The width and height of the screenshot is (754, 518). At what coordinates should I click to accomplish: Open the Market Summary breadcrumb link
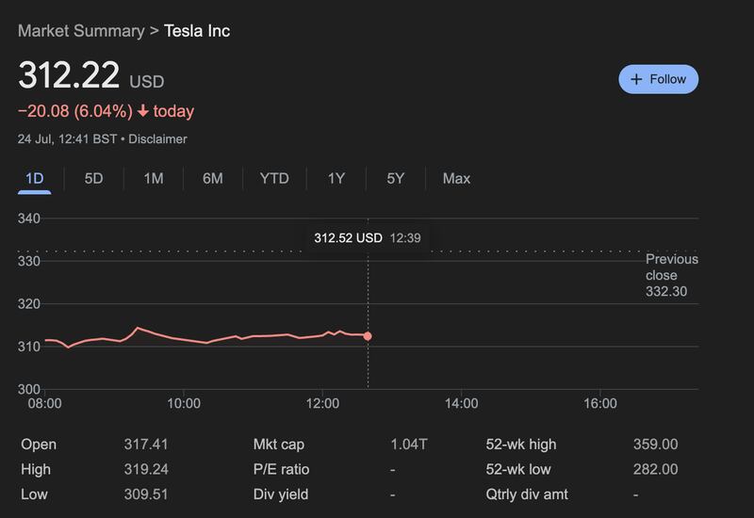pos(79,31)
